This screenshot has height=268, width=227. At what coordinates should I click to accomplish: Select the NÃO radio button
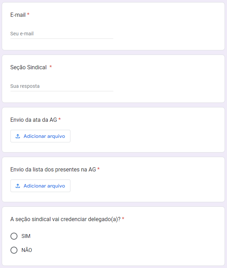click(14, 250)
